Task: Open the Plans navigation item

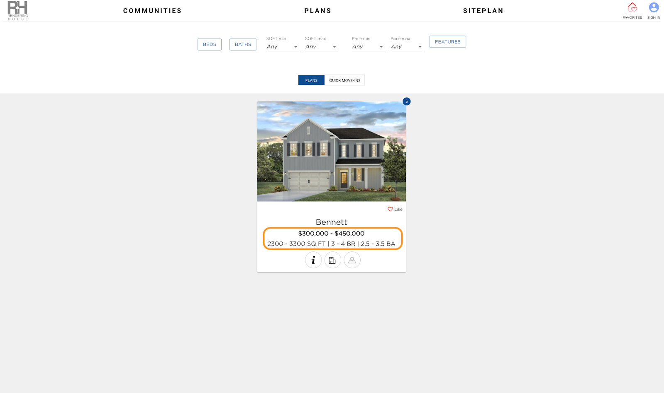Action: [318, 11]
